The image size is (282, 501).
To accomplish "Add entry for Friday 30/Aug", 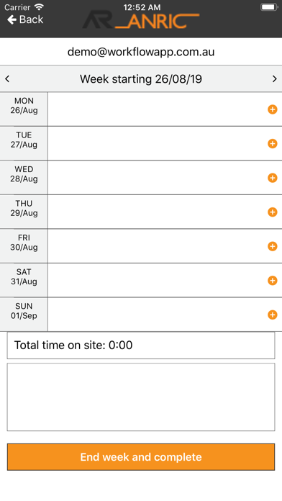I will click(x=273, y=246).
